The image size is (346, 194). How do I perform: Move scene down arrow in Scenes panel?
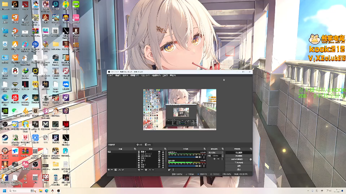pos(123,170)
